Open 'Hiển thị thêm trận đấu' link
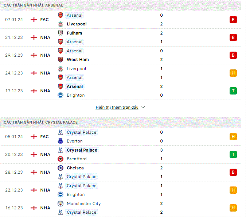 click(117, 107)
